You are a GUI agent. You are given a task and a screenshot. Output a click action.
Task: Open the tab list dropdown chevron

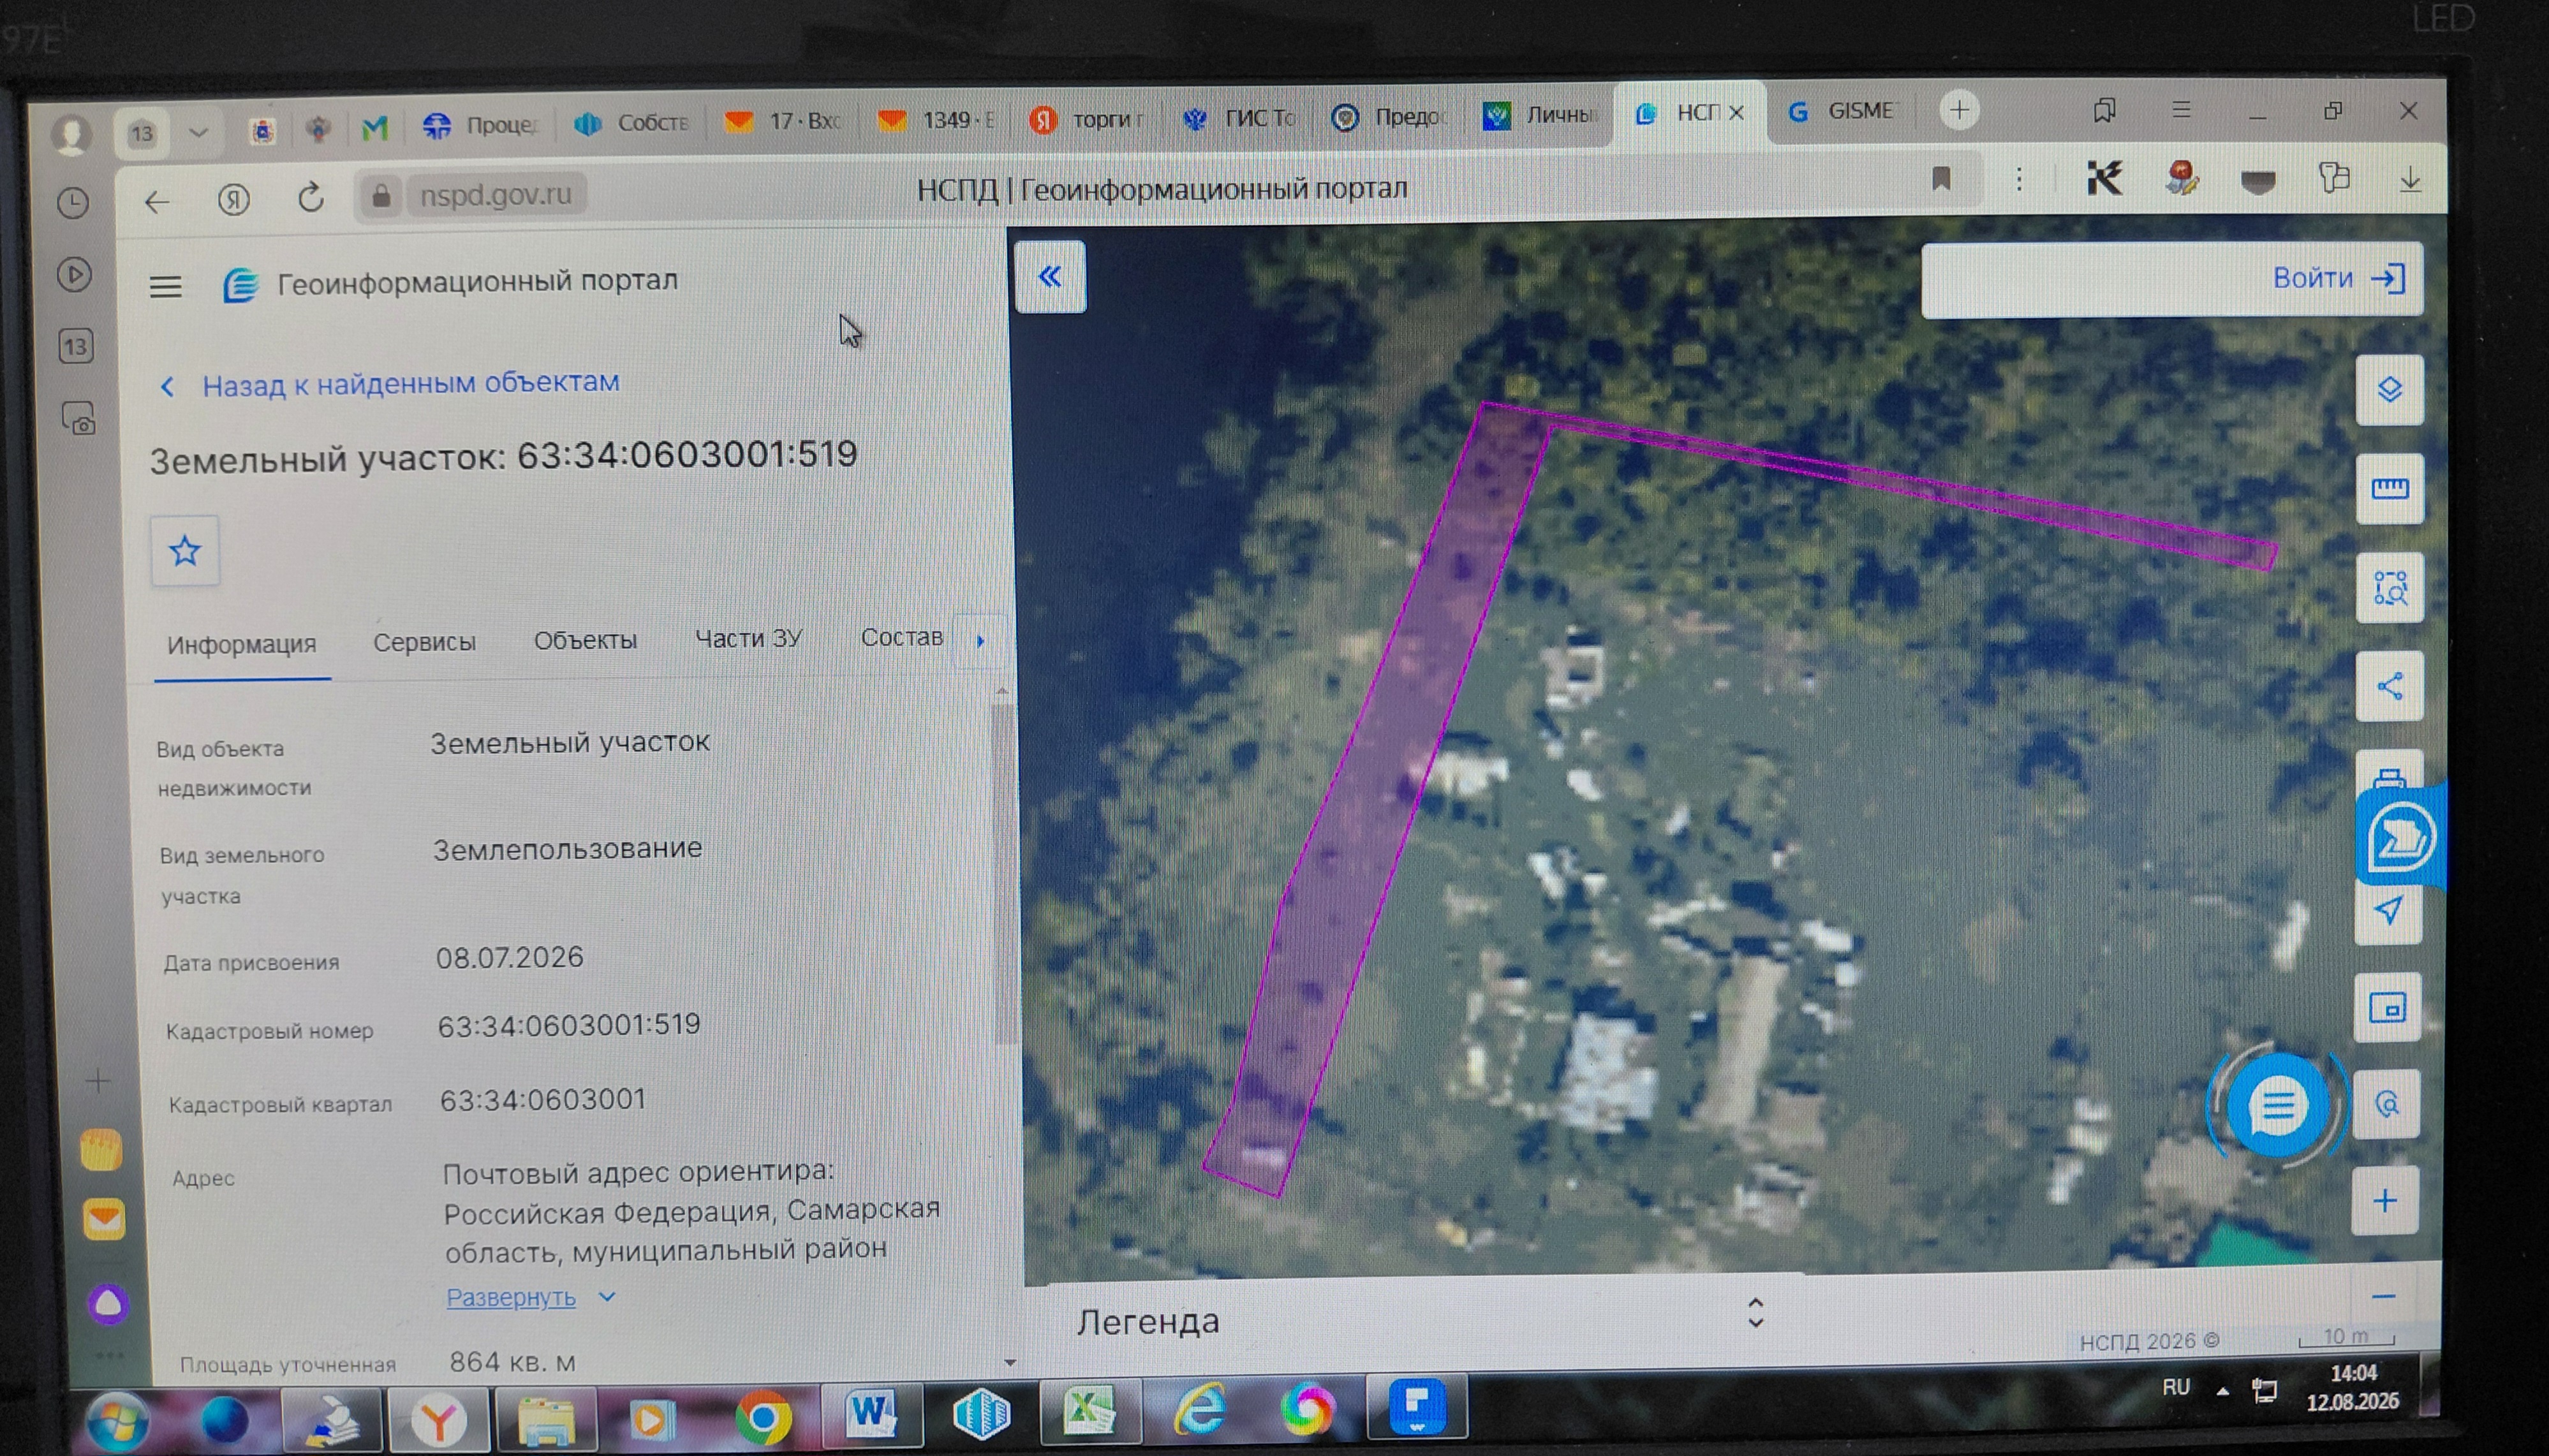[198, 132]
